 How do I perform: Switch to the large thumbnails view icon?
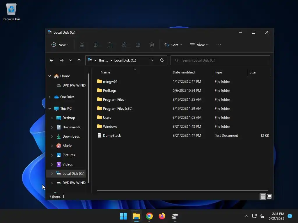(x=269, y=197)
